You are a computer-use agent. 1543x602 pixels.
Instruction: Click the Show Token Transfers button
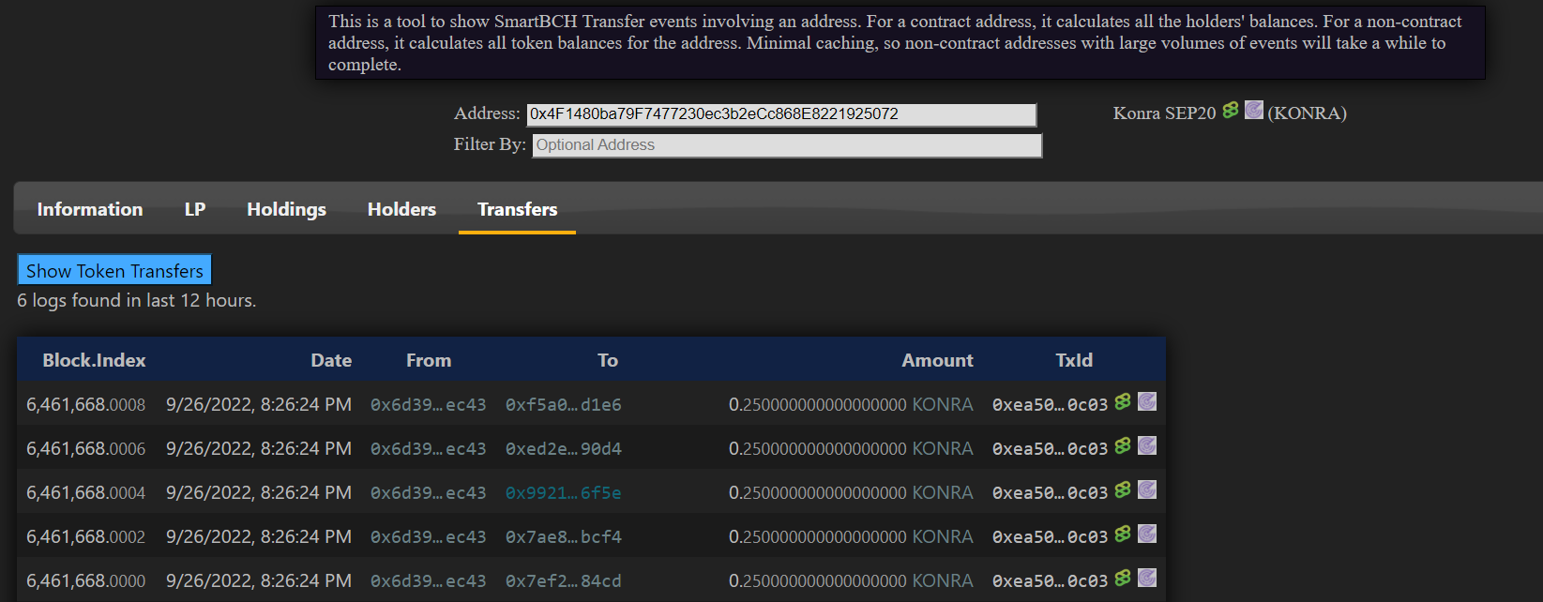click(114, 270)
